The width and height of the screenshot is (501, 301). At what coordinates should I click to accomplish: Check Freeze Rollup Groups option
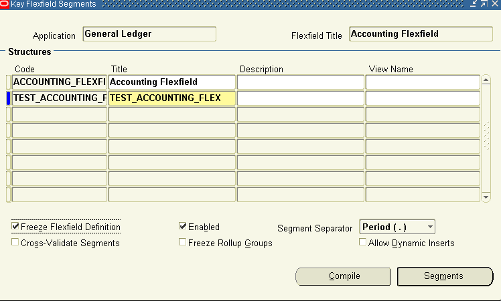(182, 242)
